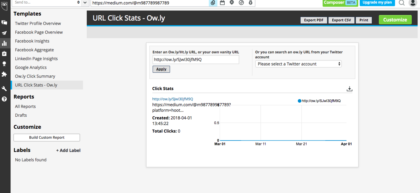Open Google Analytics template
The width and height of the screenshot is (420, 193).
[31, 67]
